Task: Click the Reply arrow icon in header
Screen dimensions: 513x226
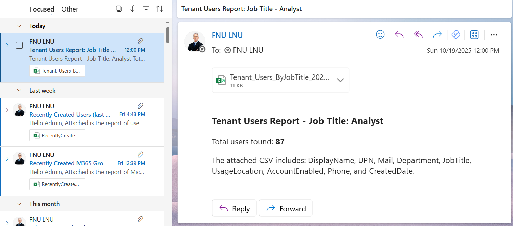Action: pyautogui.click(x=399, y=35)
